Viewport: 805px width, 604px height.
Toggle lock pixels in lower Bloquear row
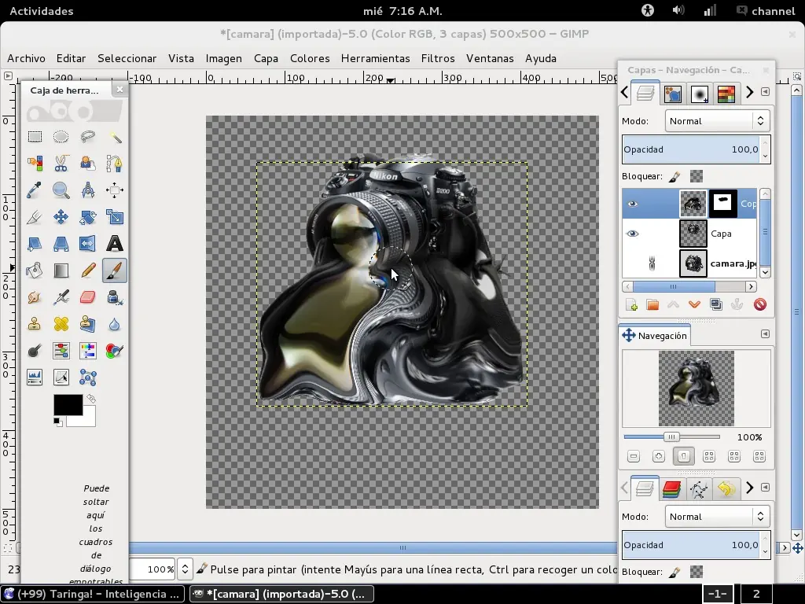[675, 573]
